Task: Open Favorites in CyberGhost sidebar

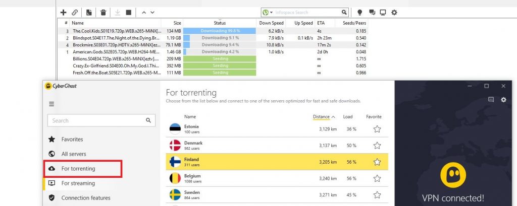Action: tap(72, 139)
